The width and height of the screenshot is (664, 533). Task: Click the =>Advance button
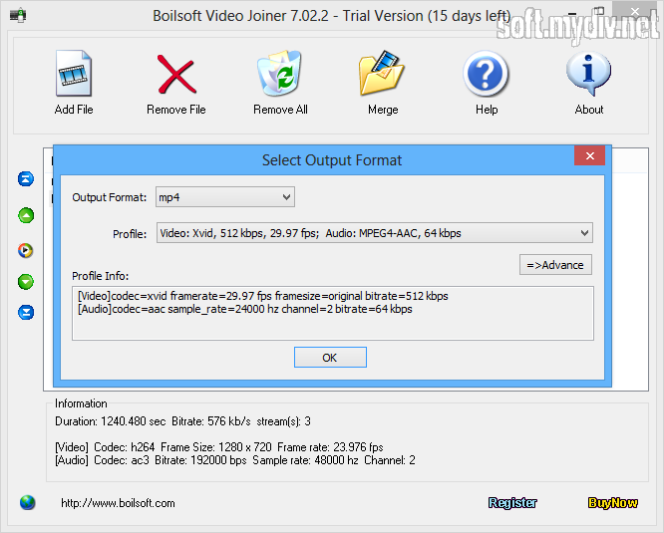pyautogui.click(x=555, y=265)
